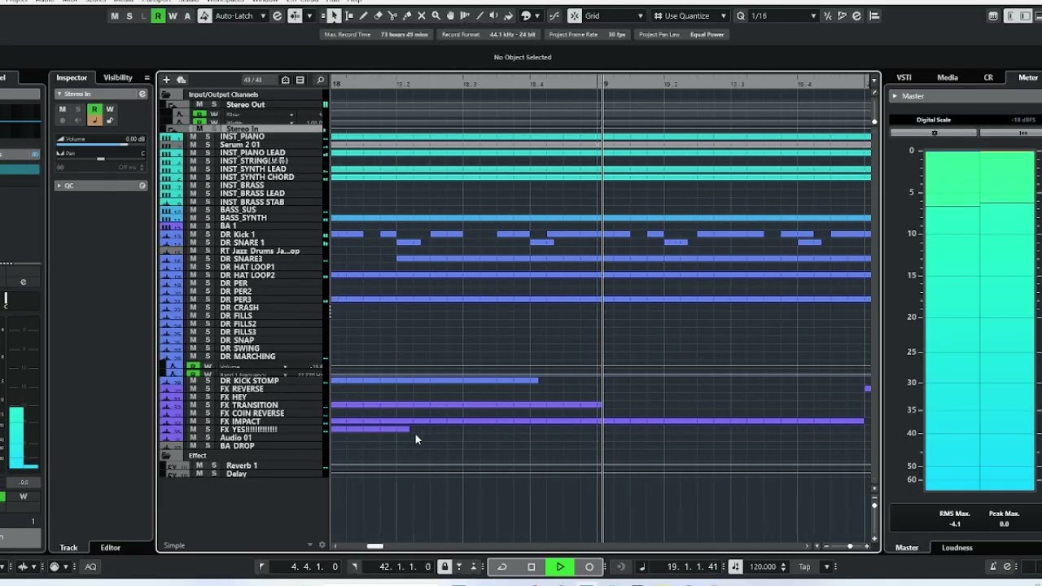Toggle global Write automation W button

coord(173,15)
